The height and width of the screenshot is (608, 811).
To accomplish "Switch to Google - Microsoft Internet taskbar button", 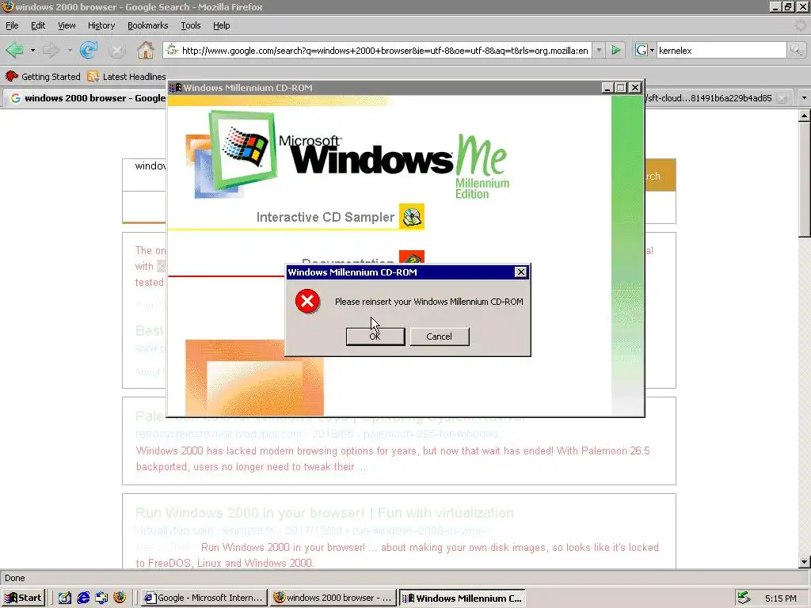I will [204, 598].
